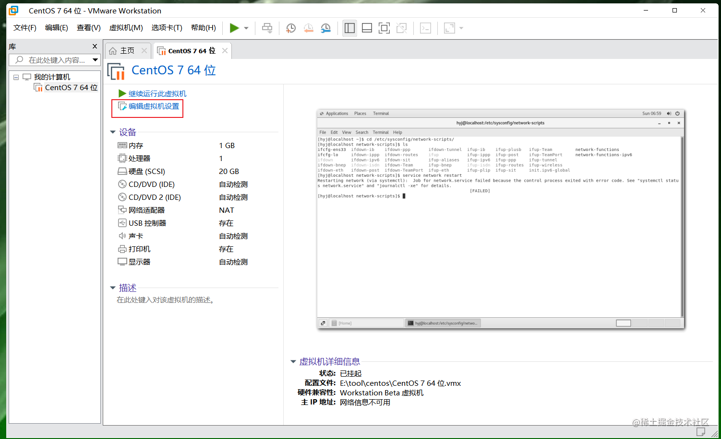The image size is (721, 439).
Task: Click the memory (内存) device icon
Action: coord(122,145)
